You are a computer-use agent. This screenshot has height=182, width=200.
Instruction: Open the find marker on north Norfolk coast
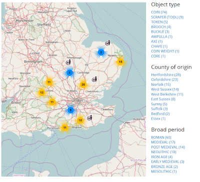click(x=107, y=43)
